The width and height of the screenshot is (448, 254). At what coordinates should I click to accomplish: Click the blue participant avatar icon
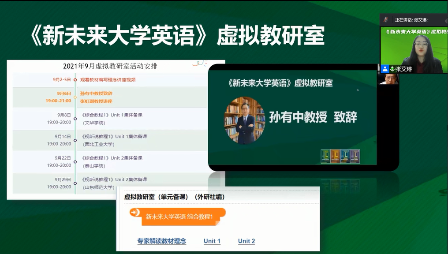[x=385, y=69]
